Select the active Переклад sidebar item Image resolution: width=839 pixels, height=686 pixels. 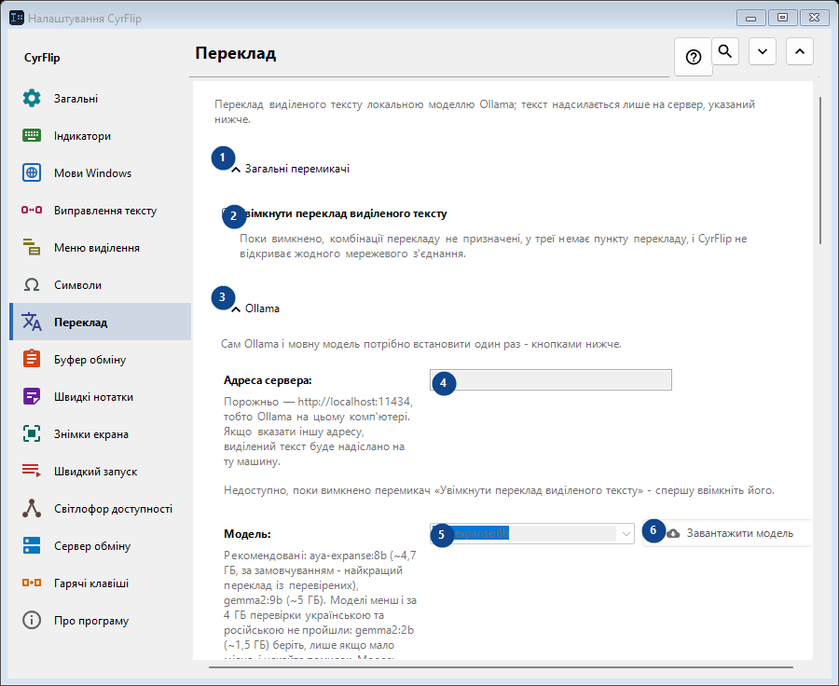tap(100, 322)
